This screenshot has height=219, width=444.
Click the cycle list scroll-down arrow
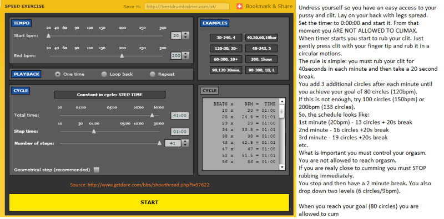pyautogui.click(x=282, y=167)
